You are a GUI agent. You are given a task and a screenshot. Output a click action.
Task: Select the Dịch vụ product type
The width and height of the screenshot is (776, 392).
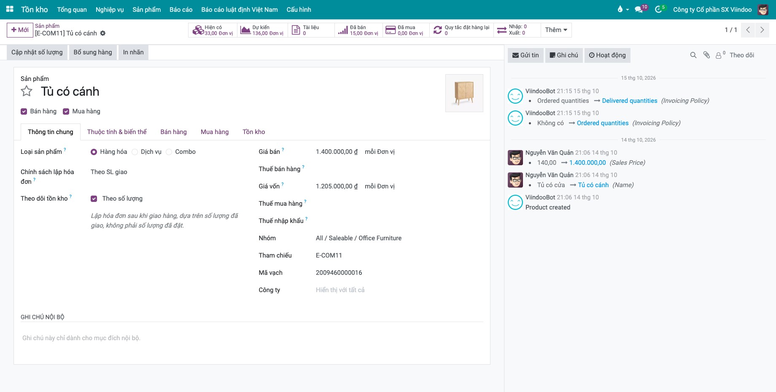coord(135,152)
